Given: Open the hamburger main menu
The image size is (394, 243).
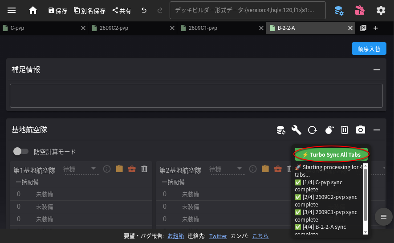Looking at the screenshot, I should pos(12,10).
